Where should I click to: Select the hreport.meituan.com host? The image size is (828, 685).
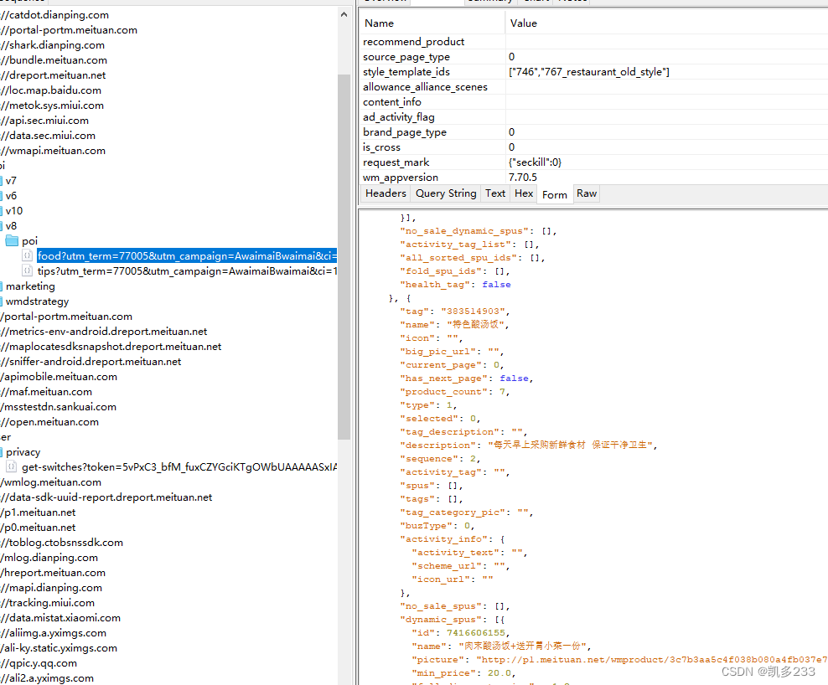[53, 573]
